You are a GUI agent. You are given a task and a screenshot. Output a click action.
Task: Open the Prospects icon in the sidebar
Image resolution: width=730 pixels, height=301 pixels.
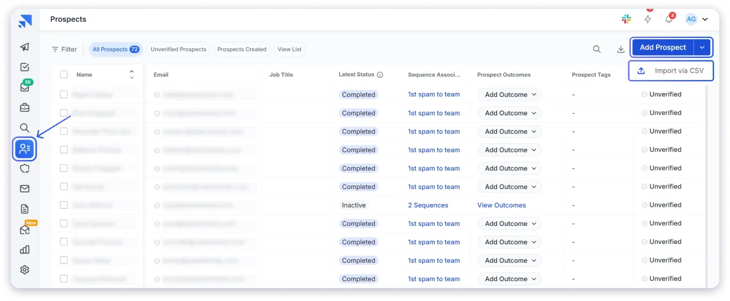25,149
